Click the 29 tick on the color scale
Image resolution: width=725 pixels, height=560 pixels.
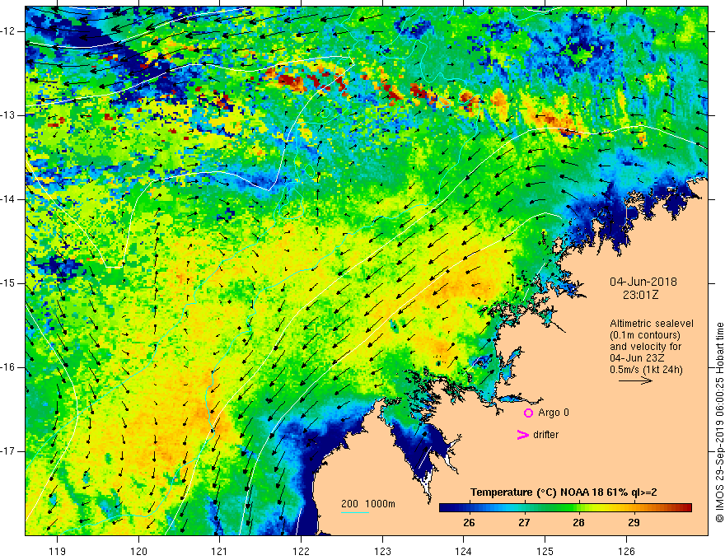634,523
